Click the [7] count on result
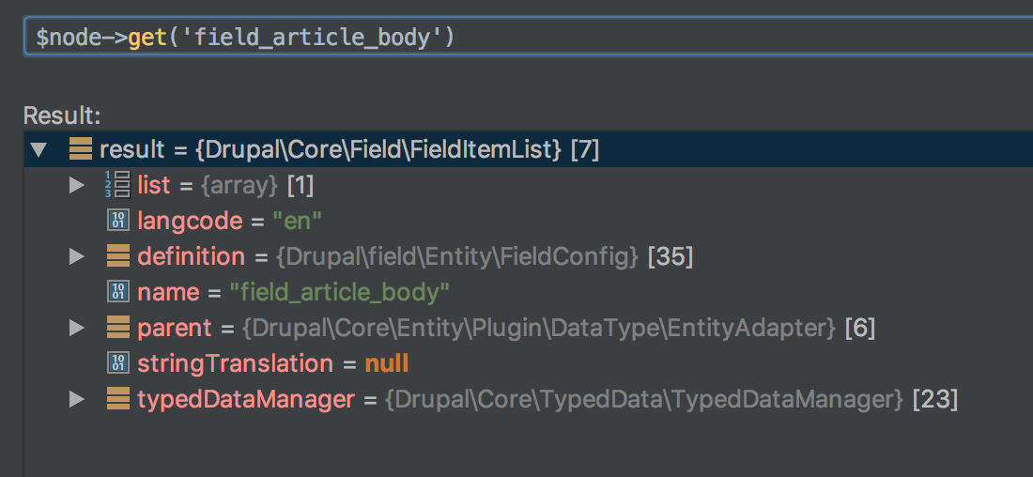Image resolution: width=1033 pixels, height=477 pixels. point(584,150)
